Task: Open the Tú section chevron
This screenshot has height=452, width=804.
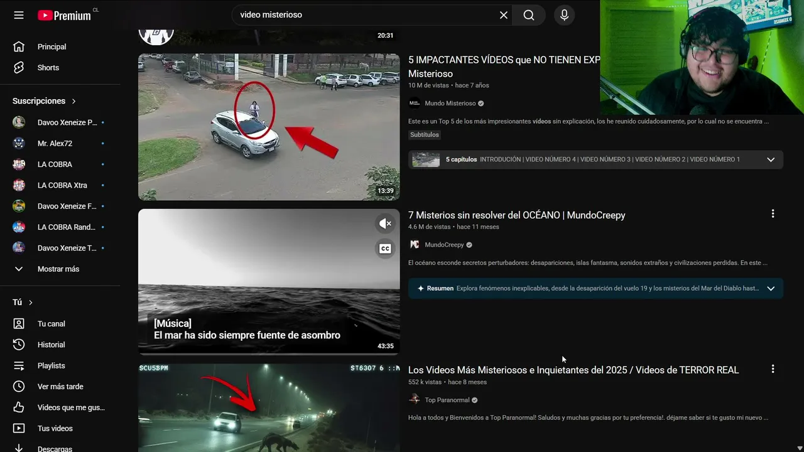Action: click(x=31, y=303)
